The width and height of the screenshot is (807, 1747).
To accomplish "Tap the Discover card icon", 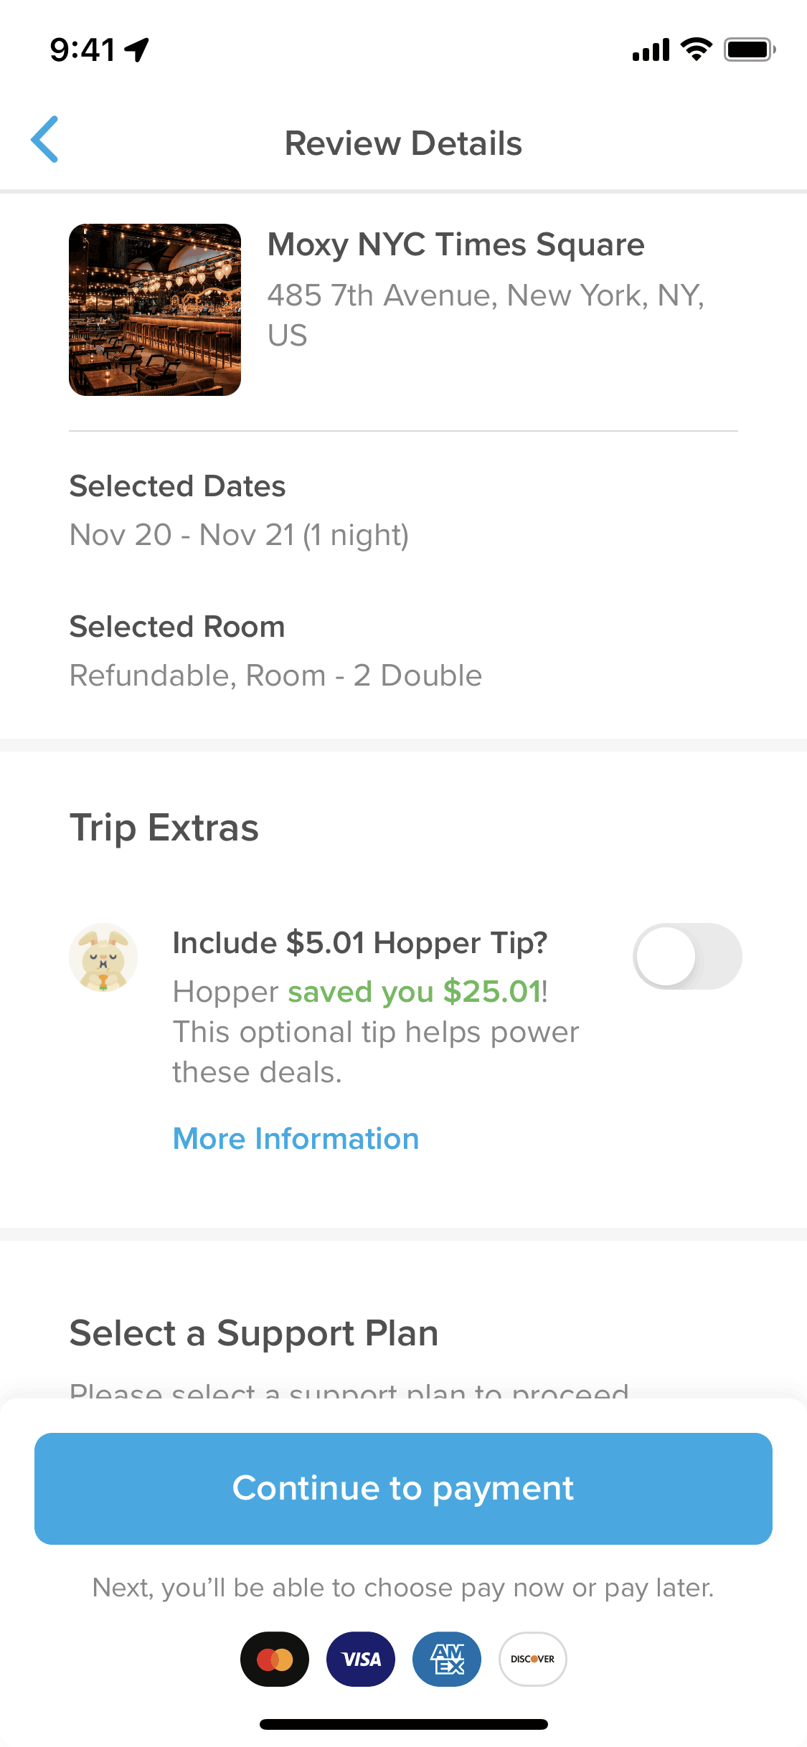I will 532,1659.
